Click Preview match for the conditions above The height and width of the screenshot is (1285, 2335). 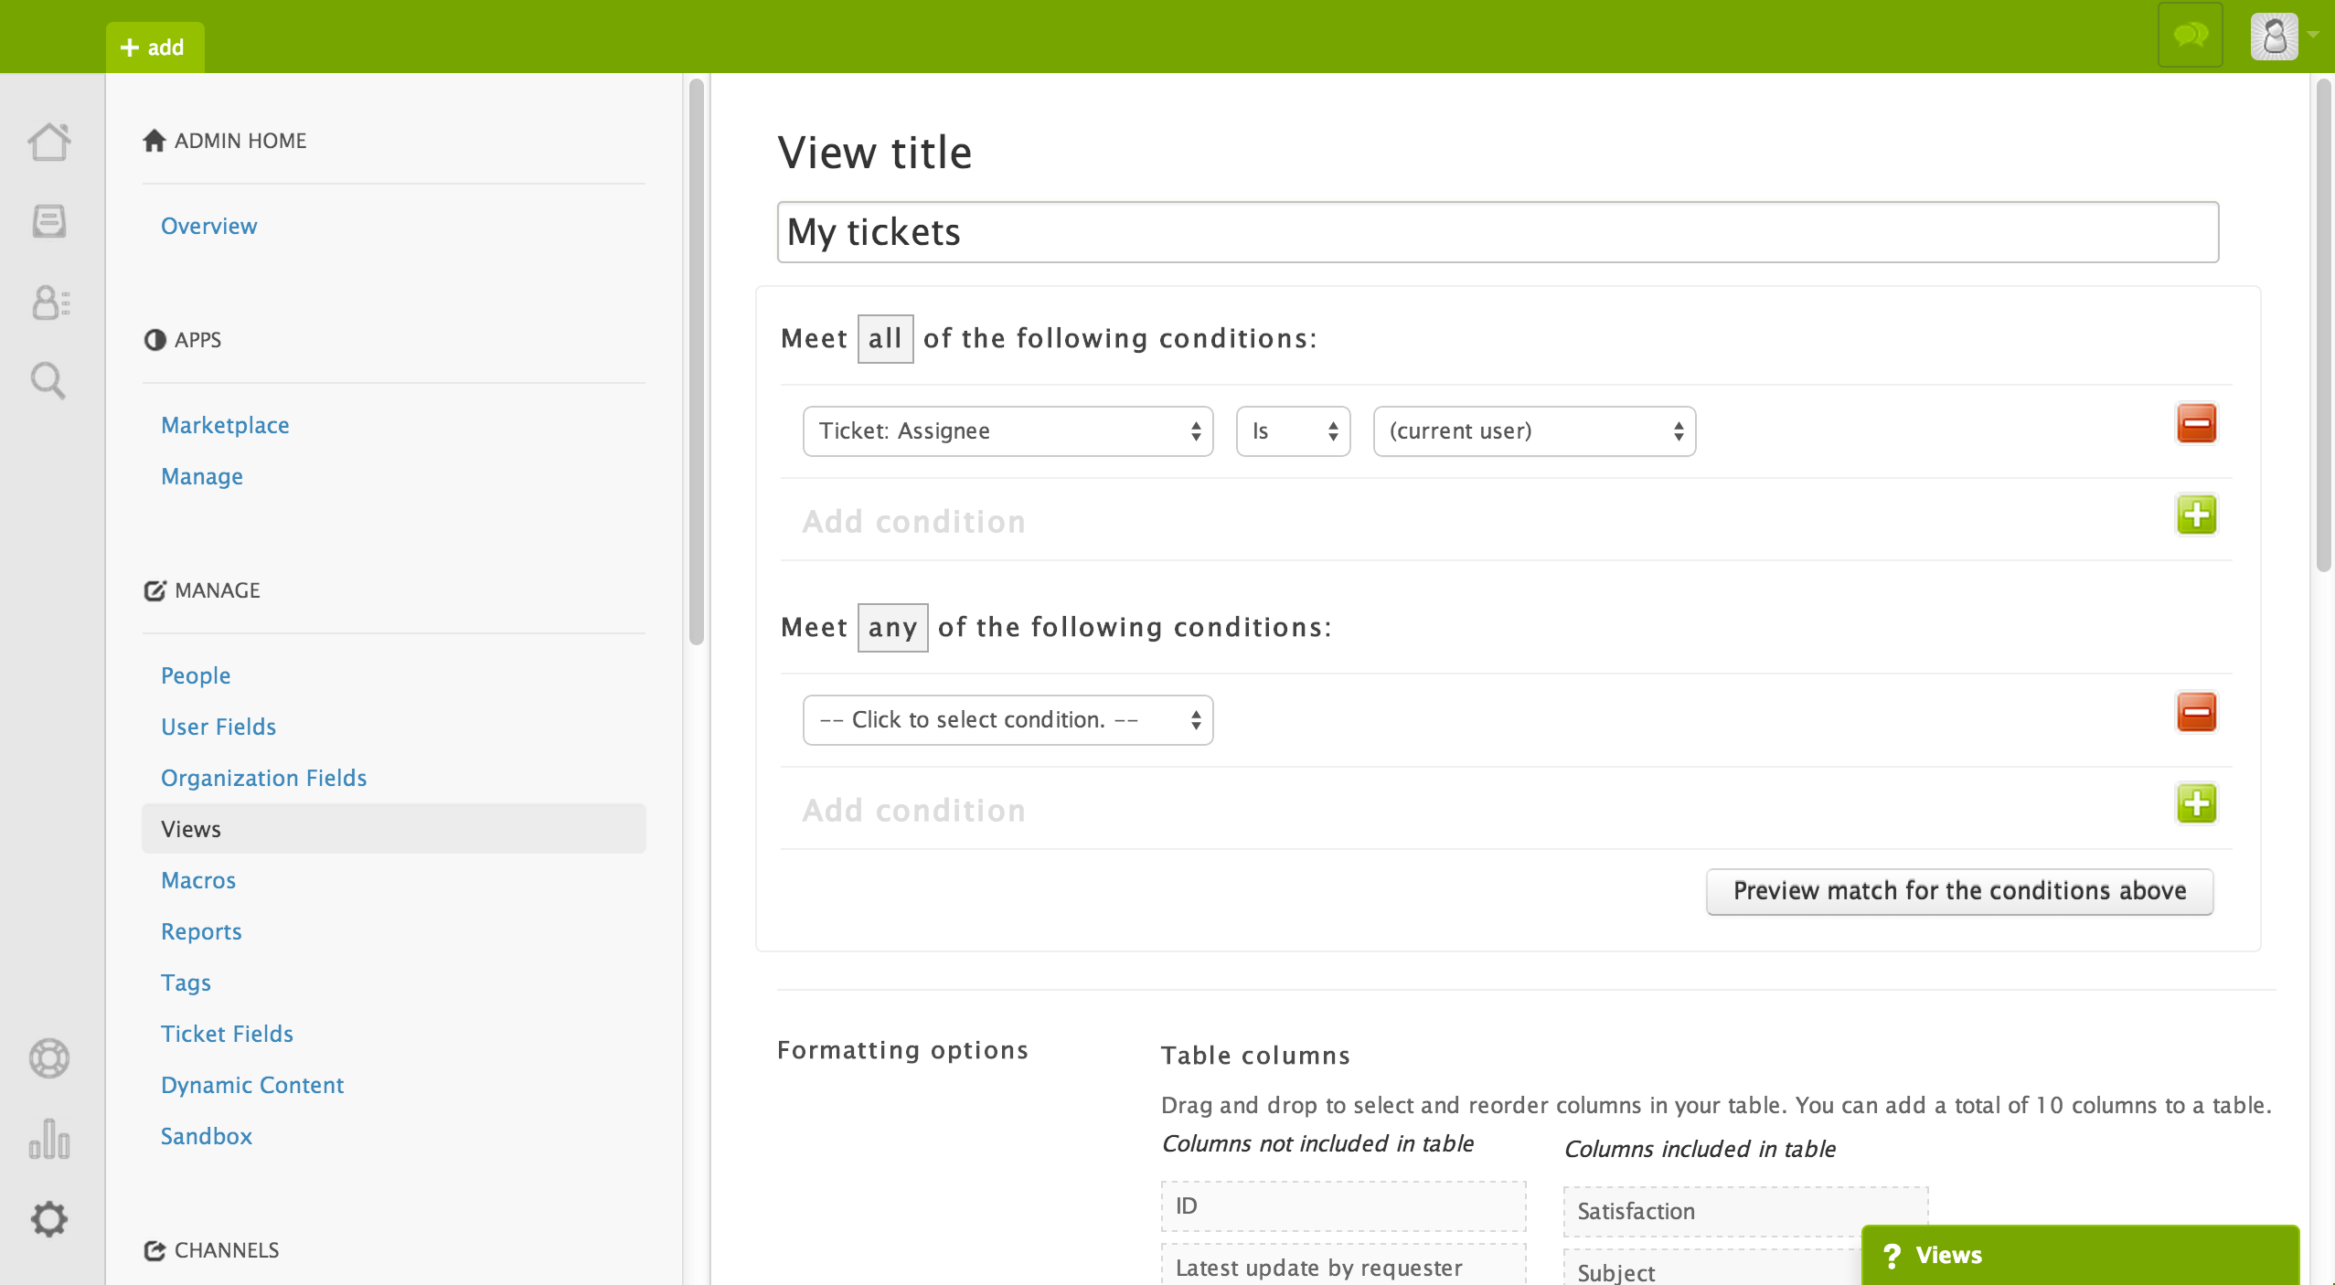(1959, 891)
